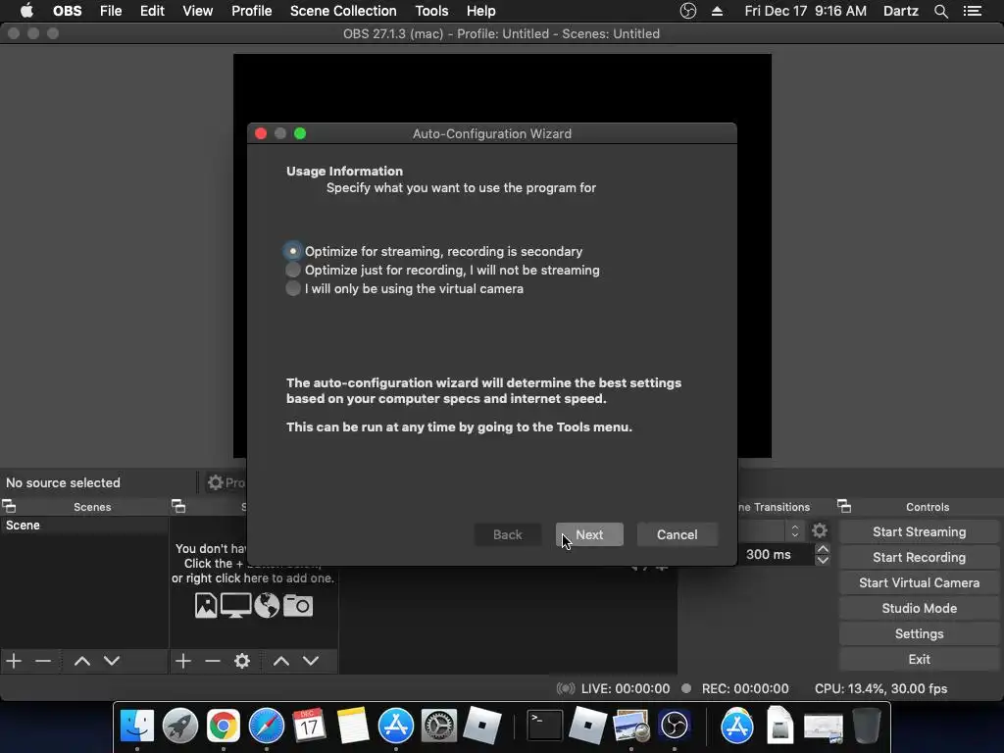Click the 300 ms duration field
This screenshot has height=753, width=1004.
point(776,555)
